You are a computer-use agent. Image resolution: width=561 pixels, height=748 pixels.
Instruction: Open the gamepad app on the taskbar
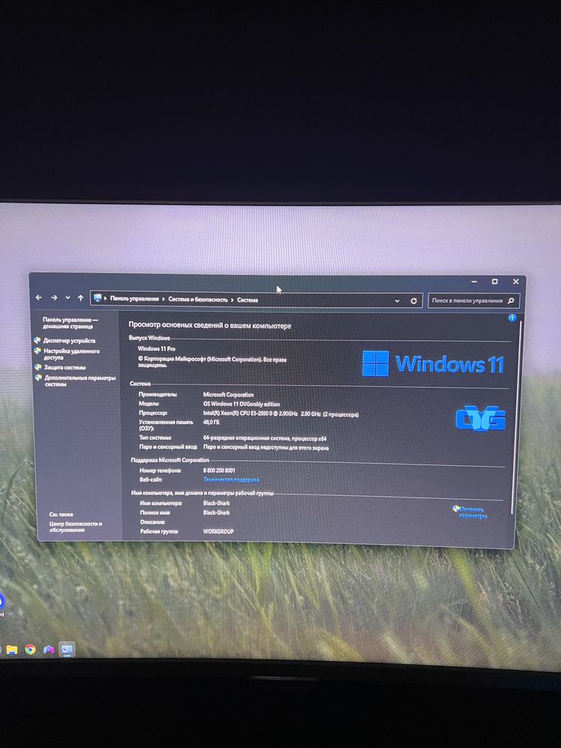(x=49, y=649)
